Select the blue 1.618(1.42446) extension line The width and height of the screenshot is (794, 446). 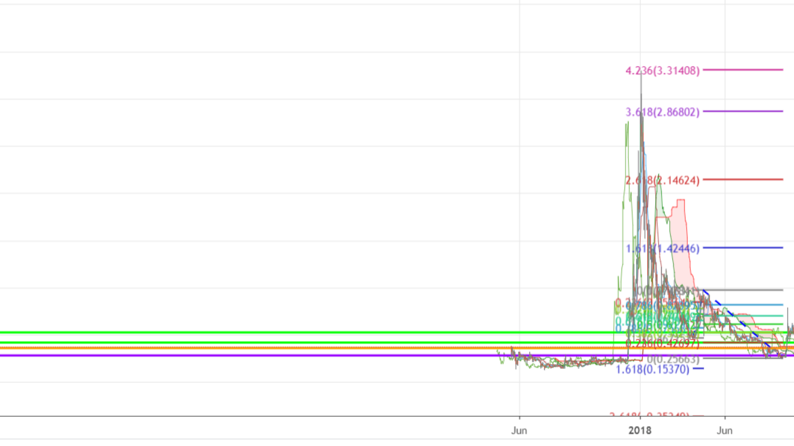(x=743, y=248)
